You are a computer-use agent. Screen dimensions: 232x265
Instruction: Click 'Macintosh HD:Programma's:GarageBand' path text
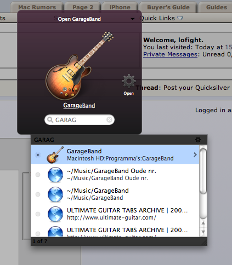pos(120,158)
